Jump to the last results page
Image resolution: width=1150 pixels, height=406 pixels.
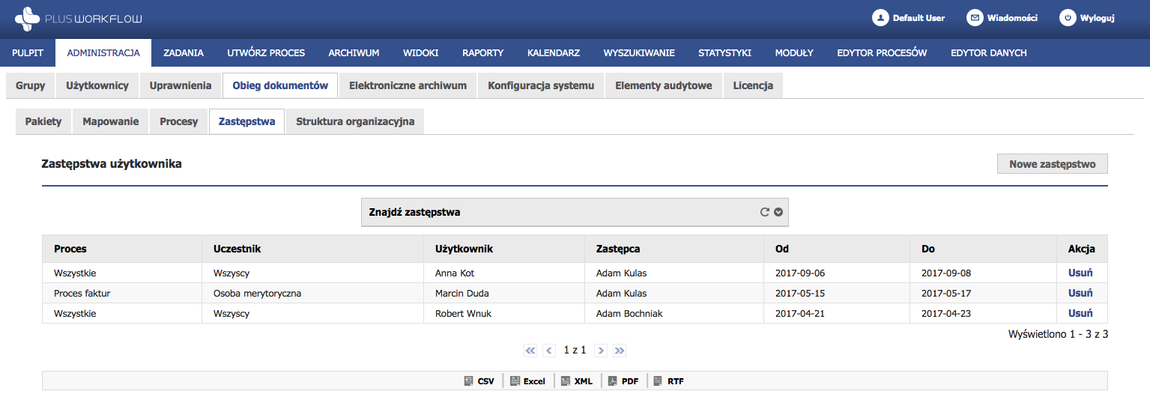coord(620,350)
